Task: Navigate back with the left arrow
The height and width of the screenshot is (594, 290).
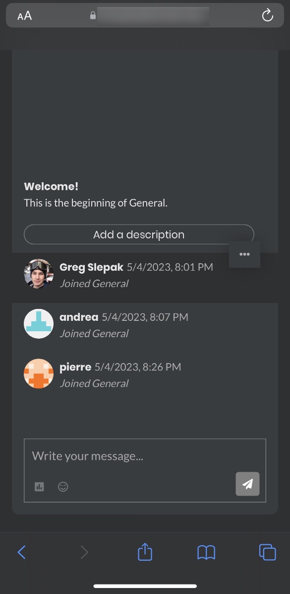Action: [22, 552]
